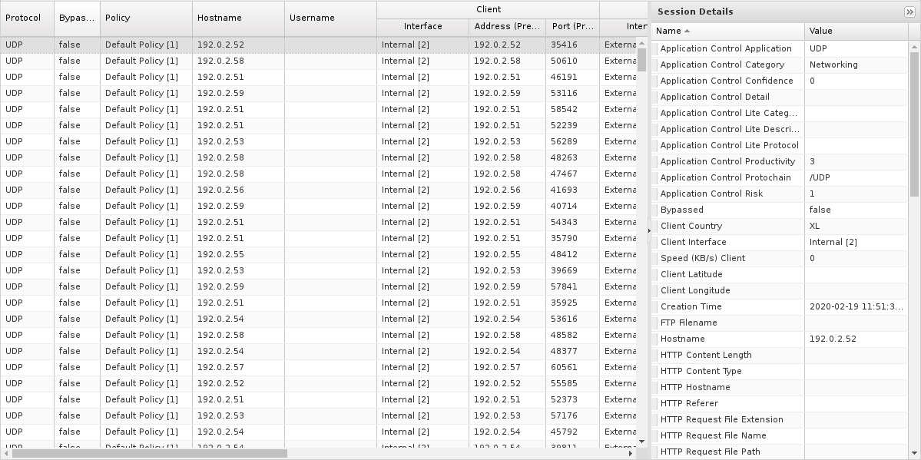
Task: Select session row with port 54343
Action: (x=318, y=222)
